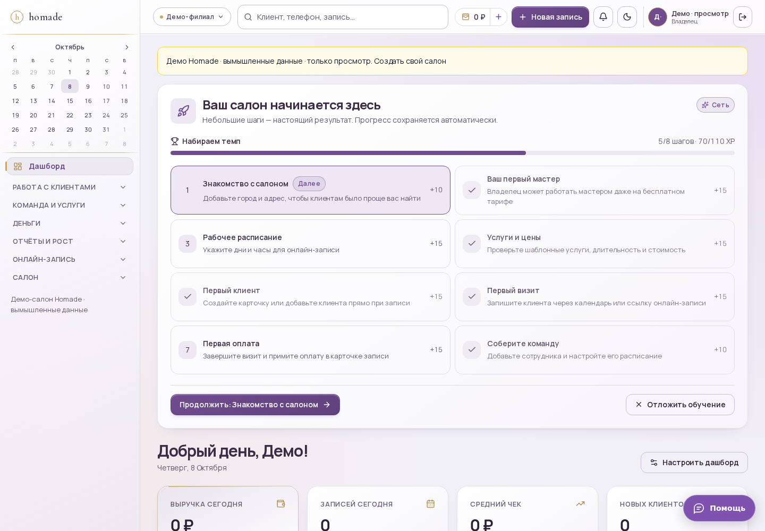The height and width of the screenshot is (531, 765).
Task: Select October 15 in the calendar
Action: 70,101
